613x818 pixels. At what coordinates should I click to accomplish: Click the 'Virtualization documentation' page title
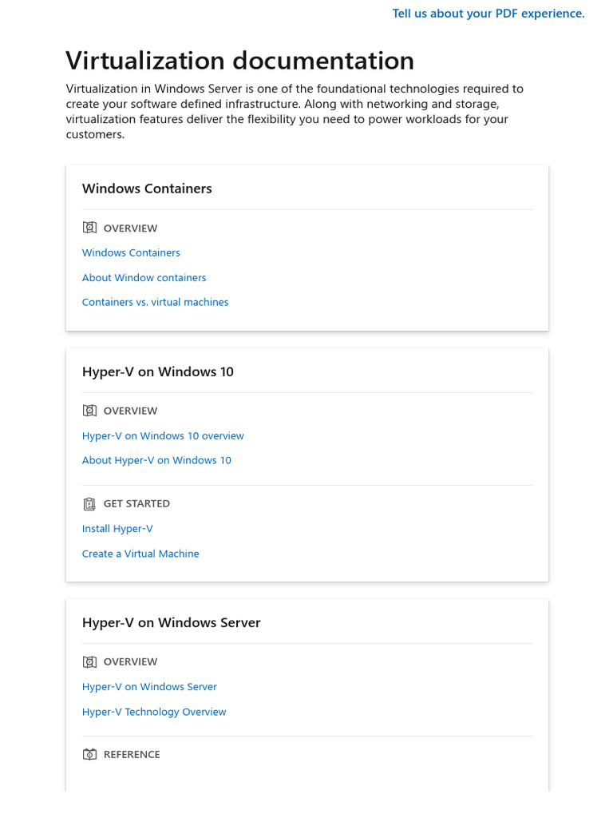(239, 61)
